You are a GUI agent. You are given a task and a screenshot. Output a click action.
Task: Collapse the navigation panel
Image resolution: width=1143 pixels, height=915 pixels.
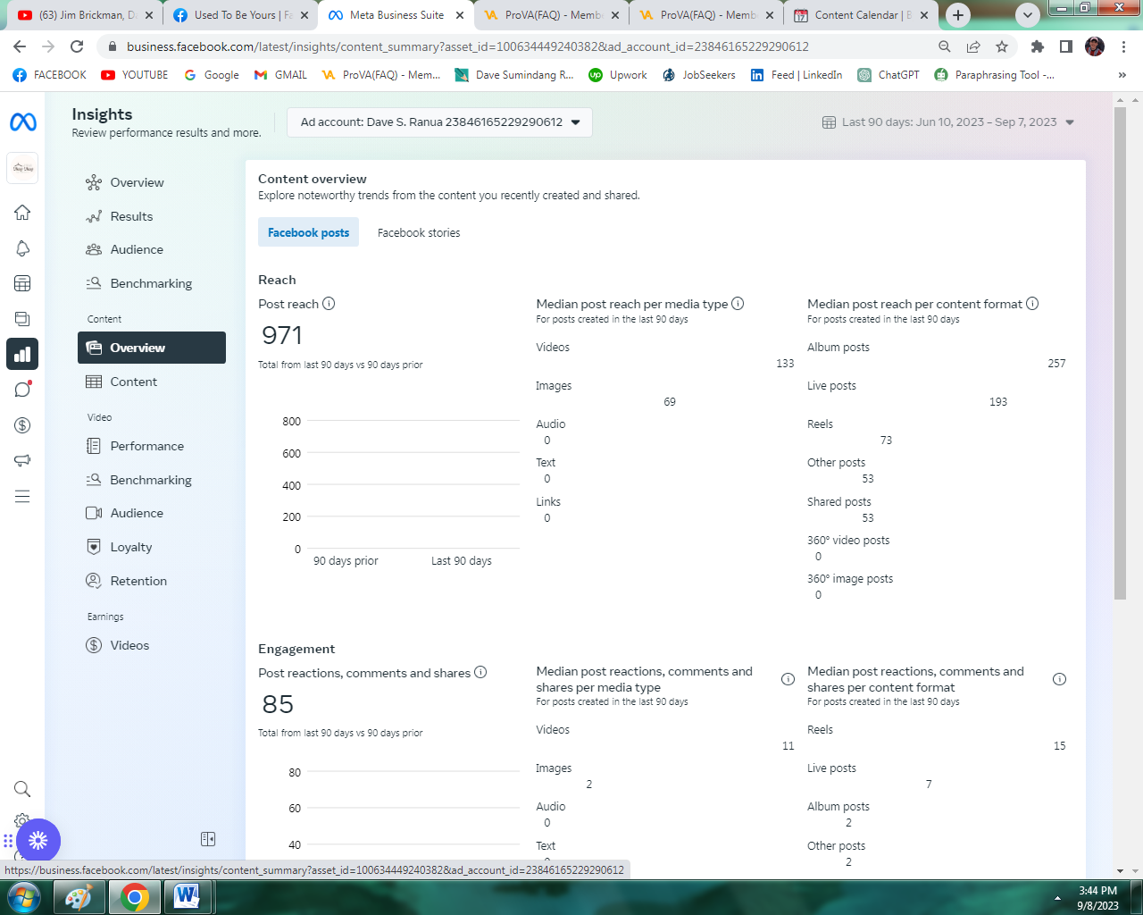208,838
